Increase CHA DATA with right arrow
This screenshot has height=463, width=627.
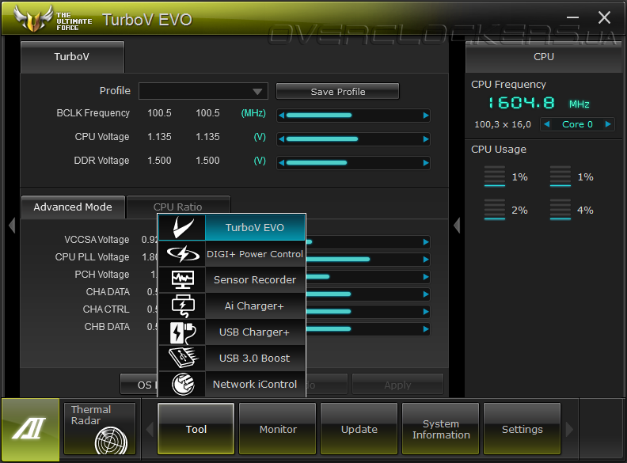pyautogui.click(x=426, y=294)
